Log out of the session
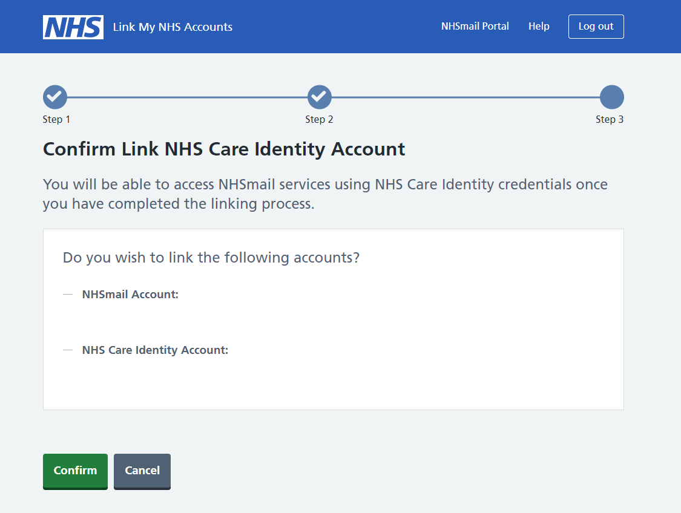681x513 pixels. (596, 27)
